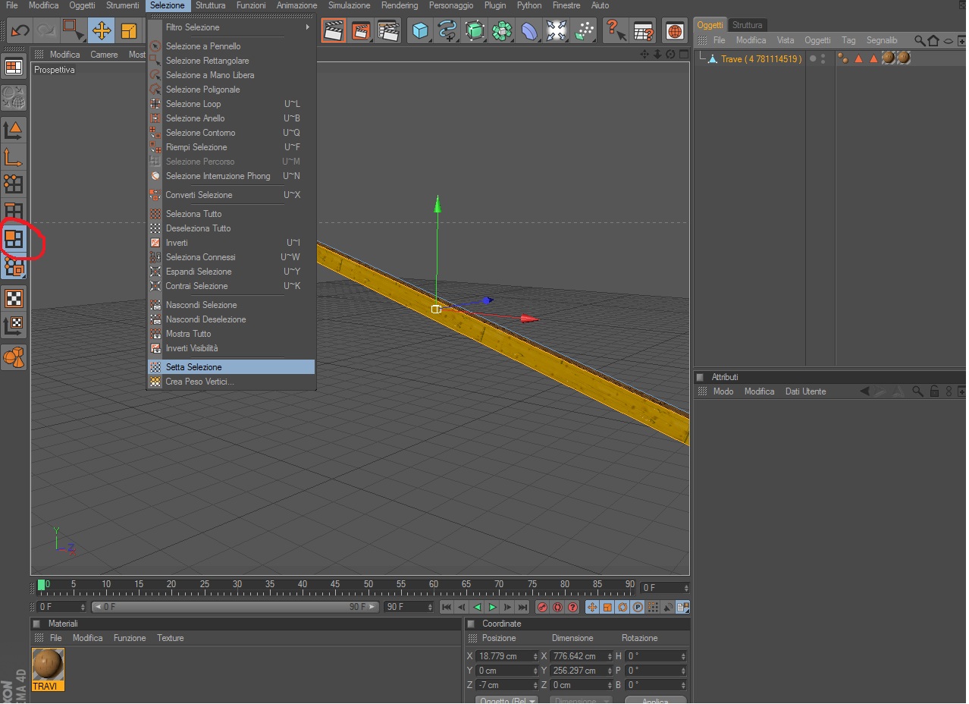Toggle scale keyframe recording icon
Screen dimensions: 969x704
click(607, 607)
